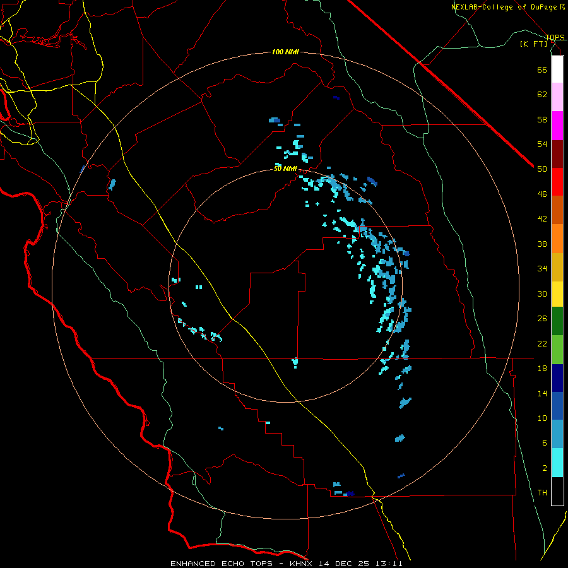568x568 pixels.
Task: Click the '38' legend value
Action: 542,244
